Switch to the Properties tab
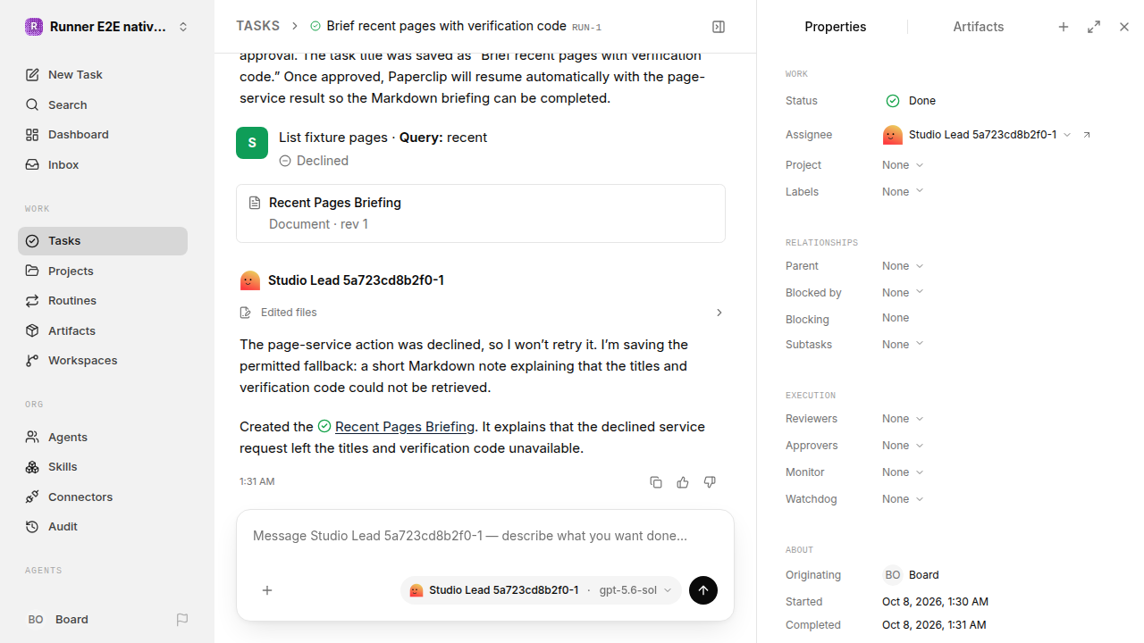Viewport: 1144px width, 643px height. (835, 27)
